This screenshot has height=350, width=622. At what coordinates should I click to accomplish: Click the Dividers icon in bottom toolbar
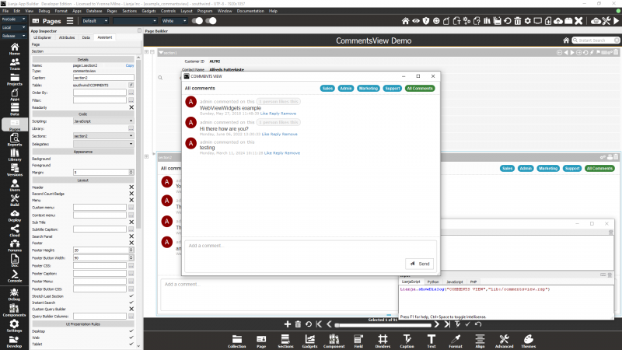coord(383,341)
